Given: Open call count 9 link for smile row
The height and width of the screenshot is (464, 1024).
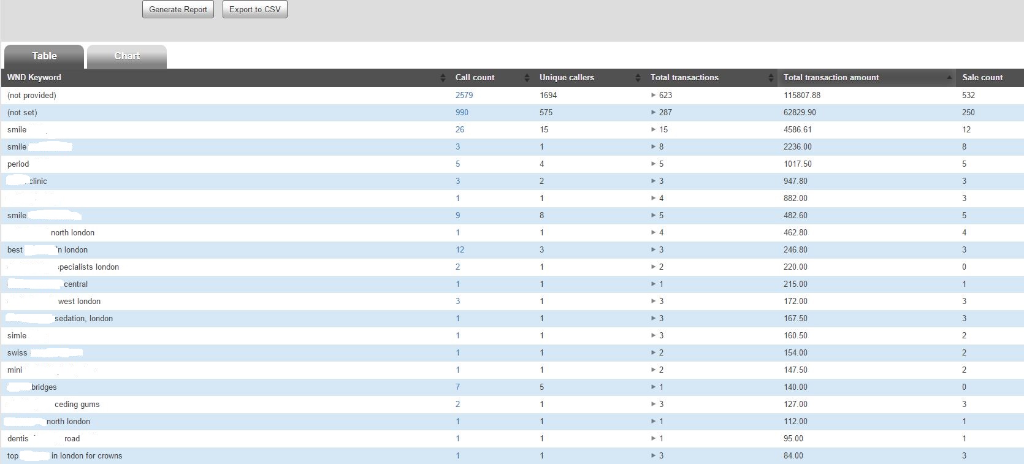Looking at the screenshot, I should pyautogui.click(x=458, y=215).
